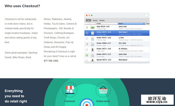Click the white heart icon in the window title bar
Screen dimensions: 175x106
(146, 15)
